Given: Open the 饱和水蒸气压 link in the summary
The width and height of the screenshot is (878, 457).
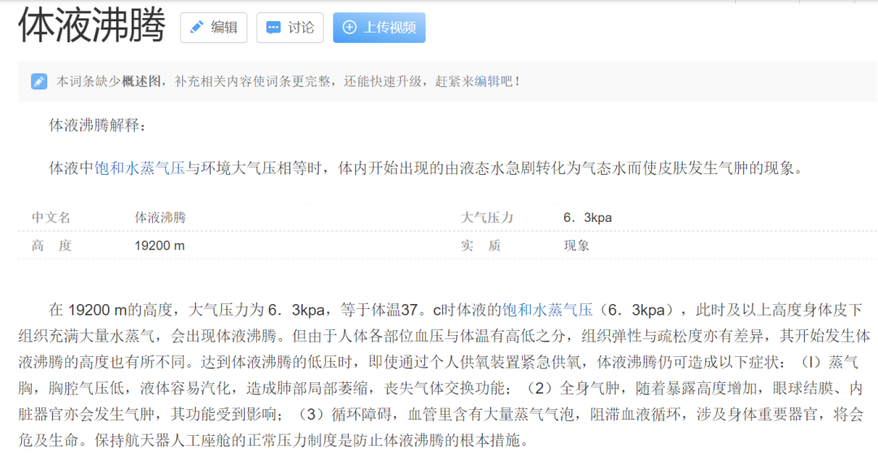Looking at the screenshot, I should coord(140,168).
